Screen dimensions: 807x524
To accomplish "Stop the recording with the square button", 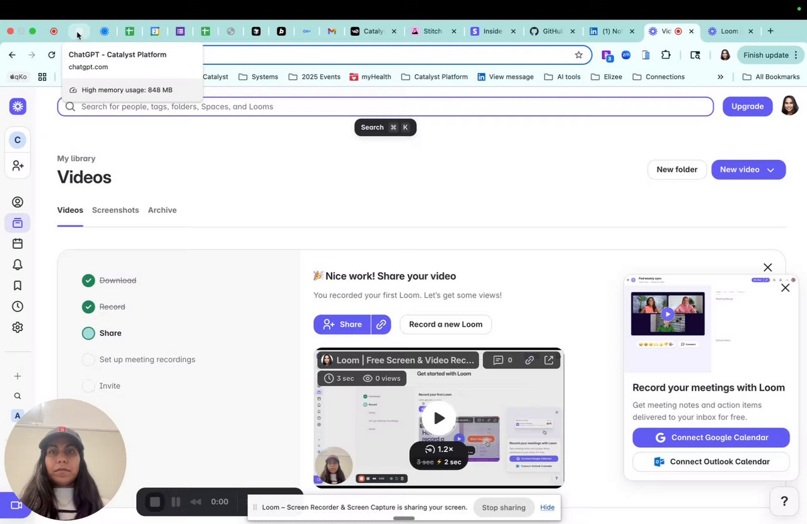I will (x=154, y=502).
